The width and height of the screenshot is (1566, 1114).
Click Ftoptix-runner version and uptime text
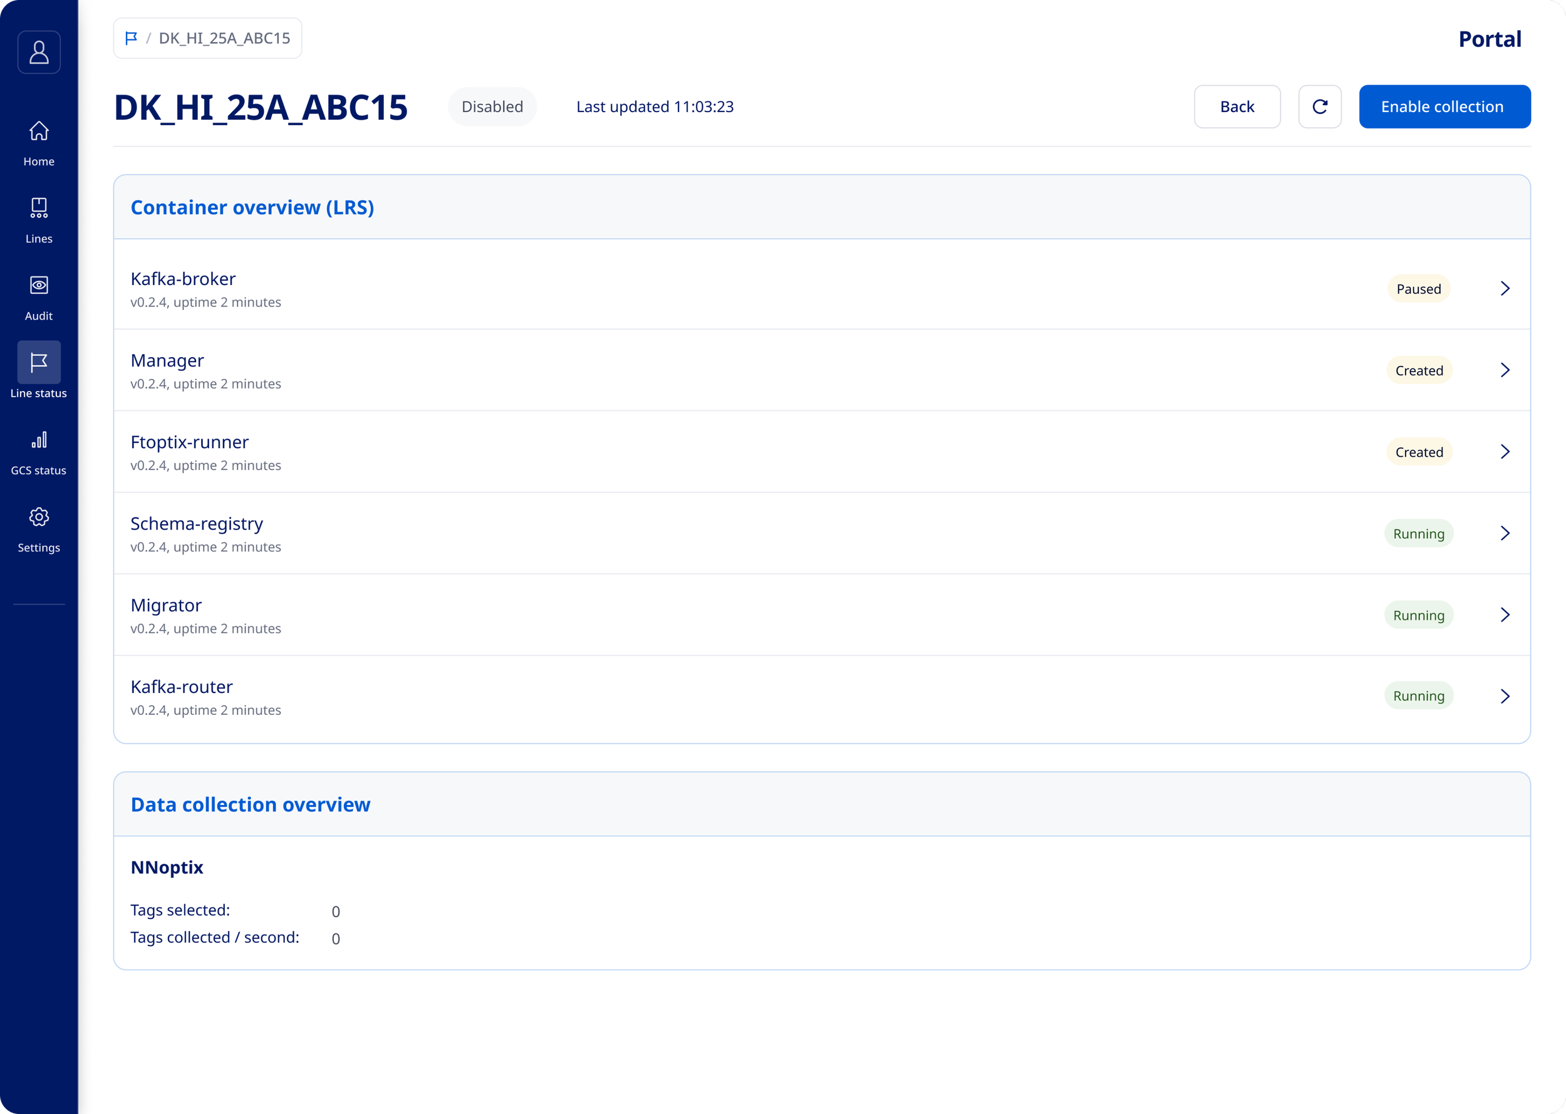205,465
